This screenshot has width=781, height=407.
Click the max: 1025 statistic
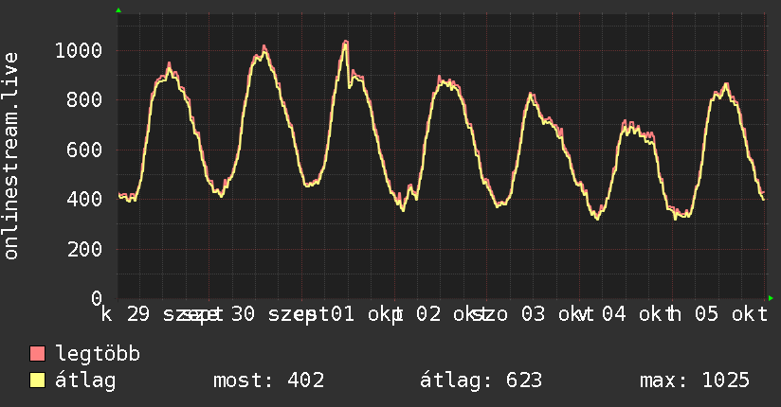coord(695,380)
